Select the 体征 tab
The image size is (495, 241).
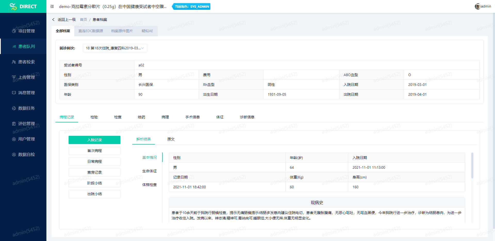point(220,117)
